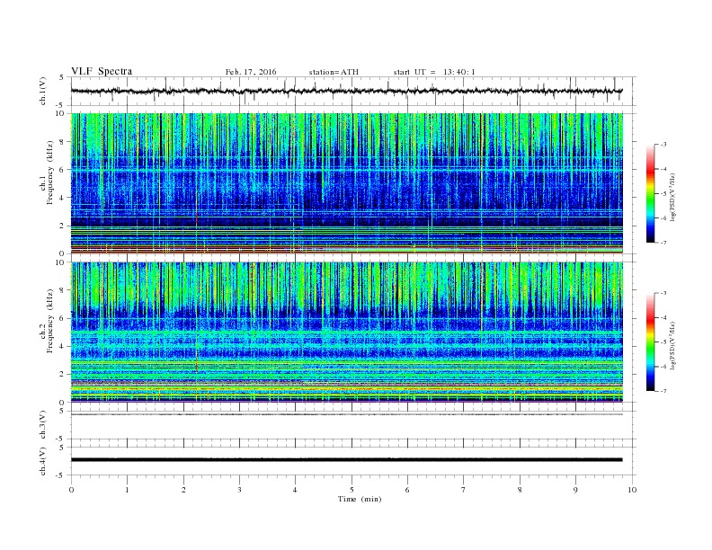The width and height of the screenshot is (712, 550).
Task: Click the '8' kHz tick on ch.1 frequency axis
Action: (62, 142)
